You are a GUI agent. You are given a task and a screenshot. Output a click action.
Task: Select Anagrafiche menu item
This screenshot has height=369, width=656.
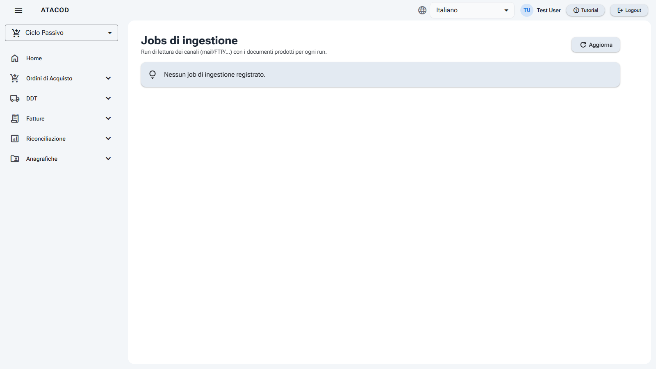[x=61, y=159]
